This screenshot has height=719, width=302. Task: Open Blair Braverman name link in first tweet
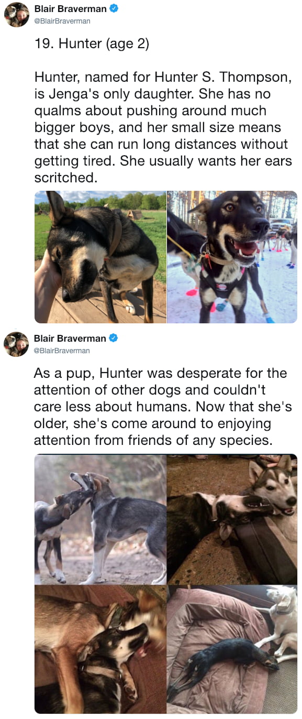coord(70,9)
